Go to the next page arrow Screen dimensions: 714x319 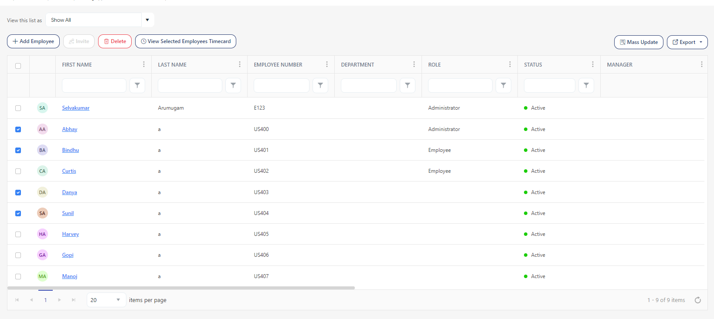tap(60, 300)
